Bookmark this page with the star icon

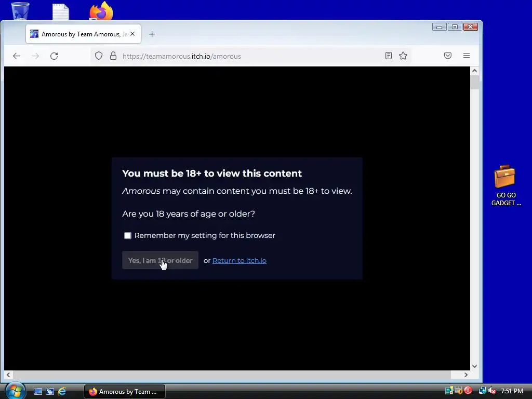[403, 56]
